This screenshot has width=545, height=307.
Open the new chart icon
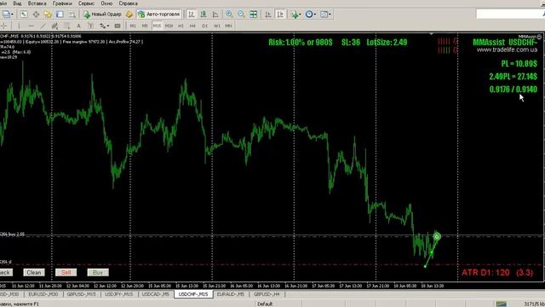click(6, 14)
